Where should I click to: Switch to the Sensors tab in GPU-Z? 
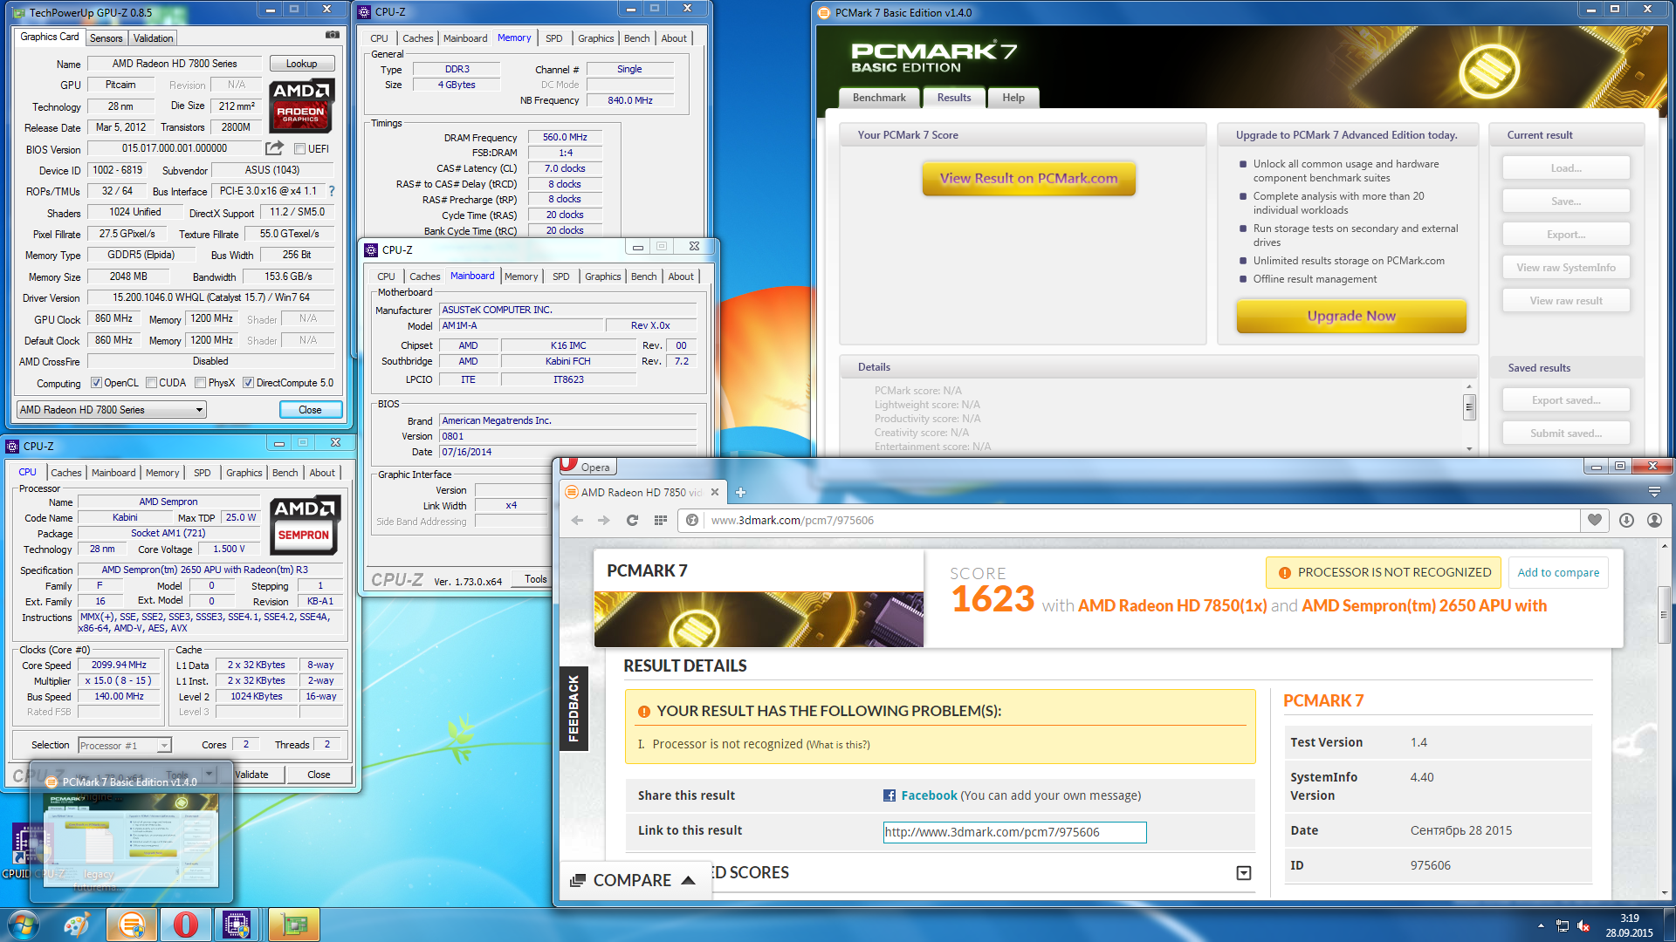tap(106, 38)
